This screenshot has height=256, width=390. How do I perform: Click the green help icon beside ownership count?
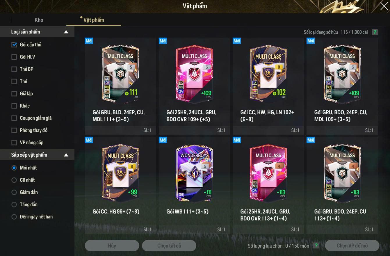click(375, 32)
